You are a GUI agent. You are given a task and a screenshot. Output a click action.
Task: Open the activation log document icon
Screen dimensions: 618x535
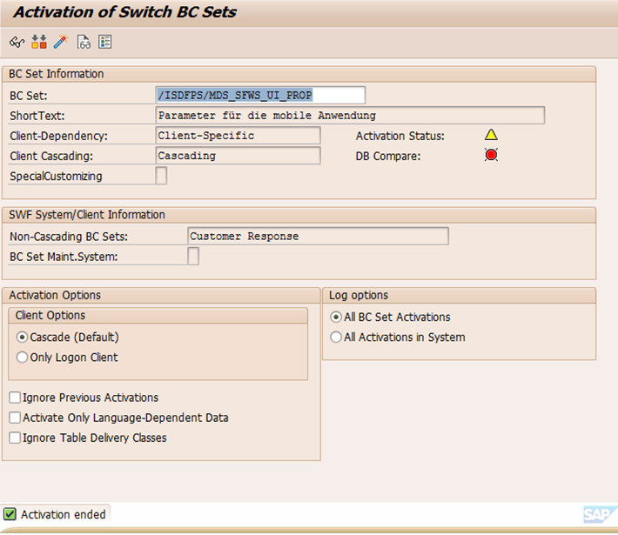[84, 42]
